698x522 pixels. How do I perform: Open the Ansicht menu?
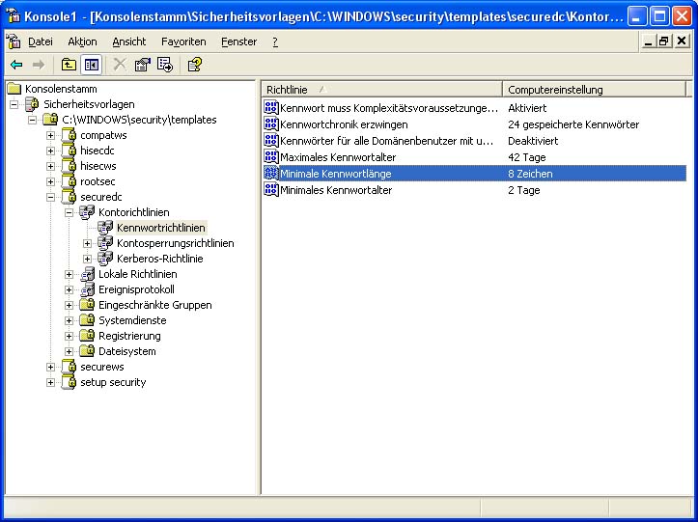[129, 41]
